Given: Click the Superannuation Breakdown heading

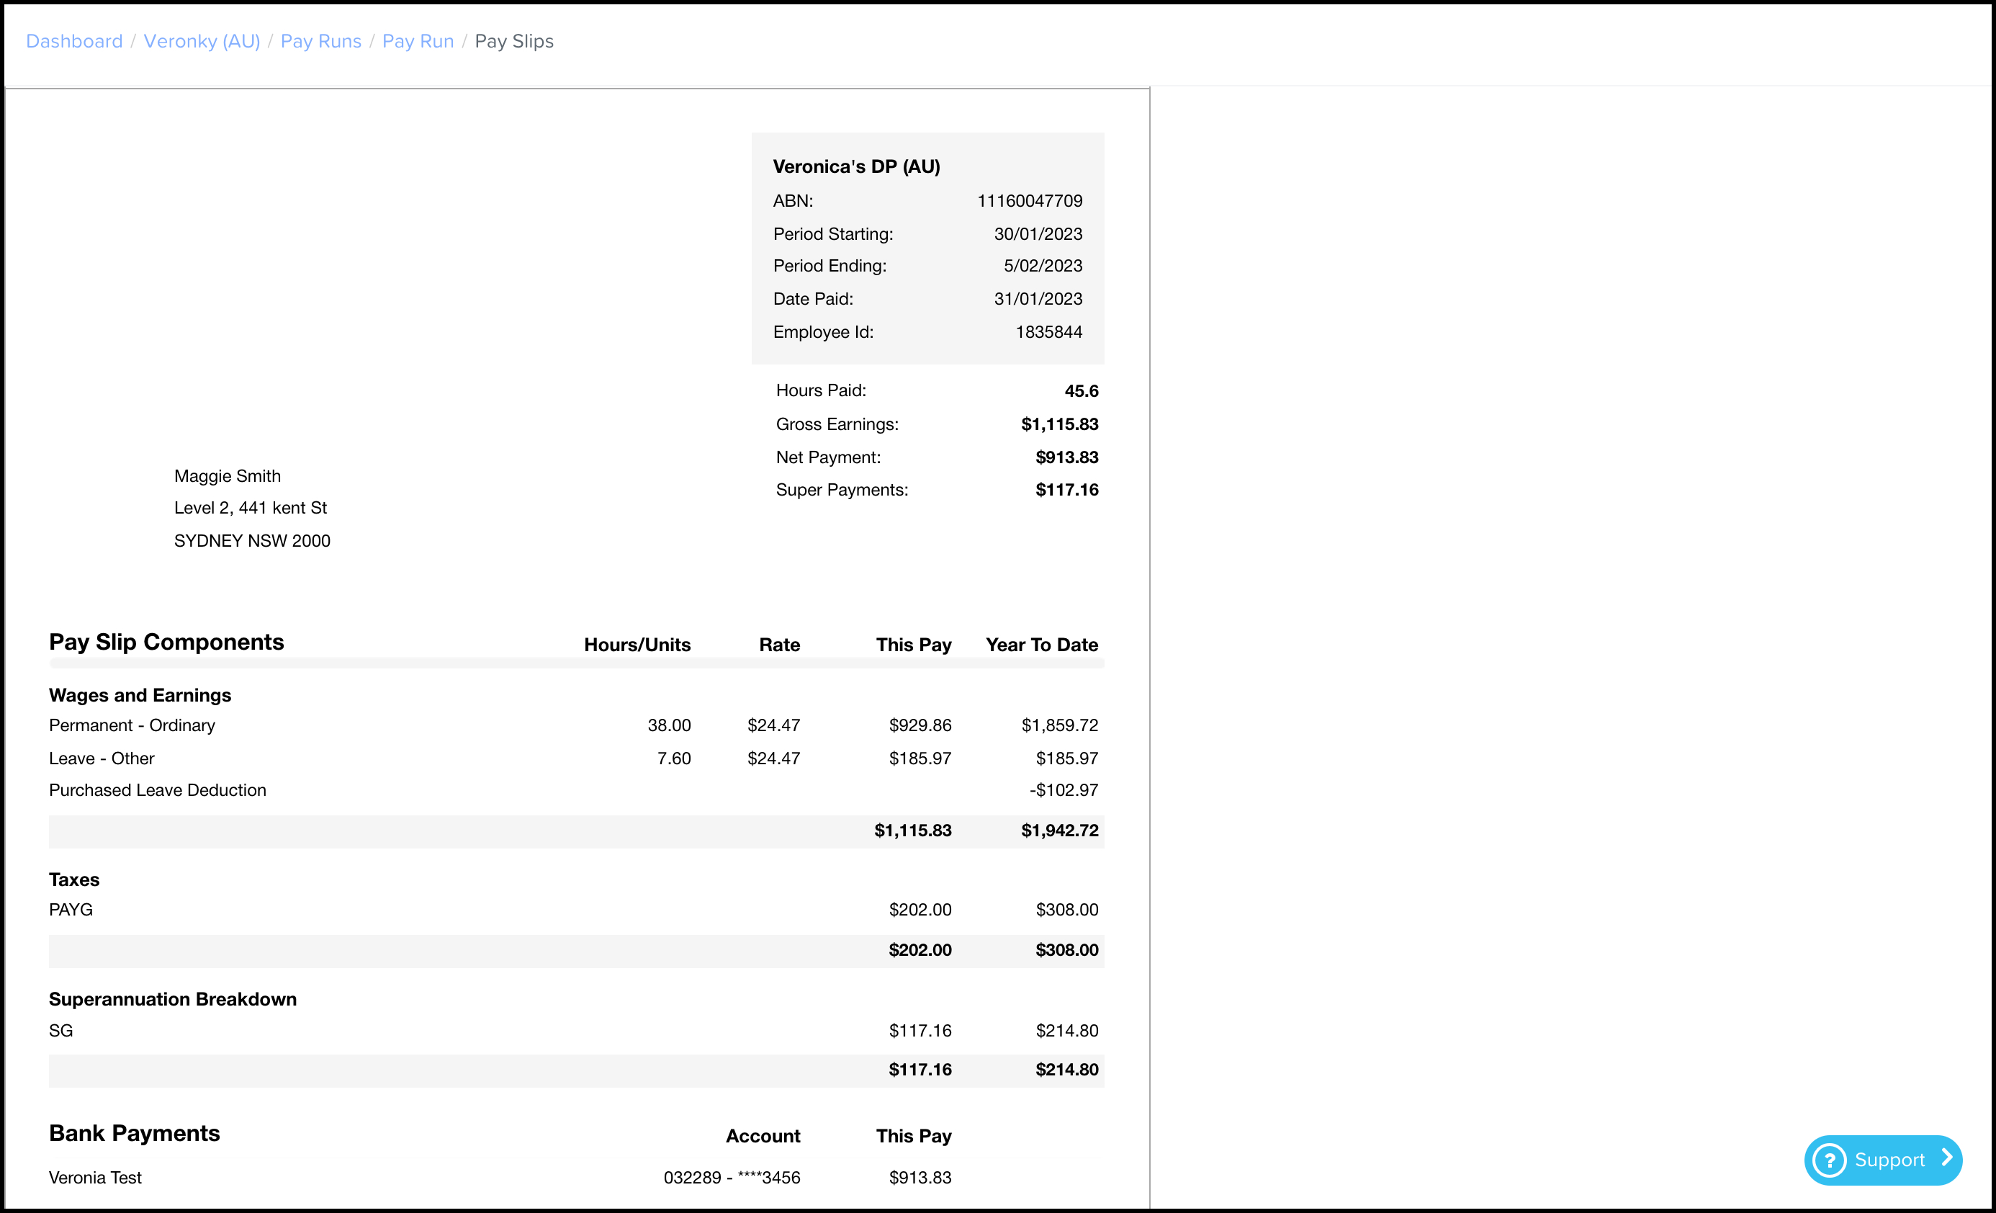Looking at the screenshot, I should click(x=173, y=999).
